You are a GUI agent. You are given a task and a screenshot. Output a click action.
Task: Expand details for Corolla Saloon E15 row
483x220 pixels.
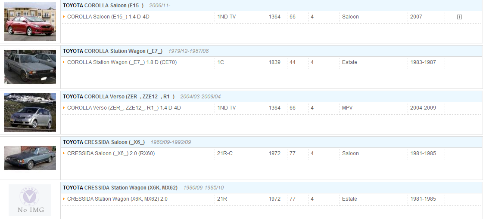[x=459, y=17]
